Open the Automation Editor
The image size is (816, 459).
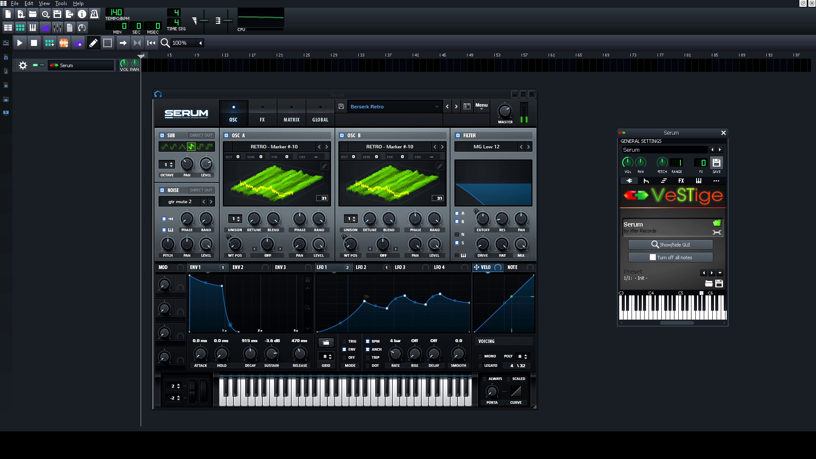(x=45, y=28)
